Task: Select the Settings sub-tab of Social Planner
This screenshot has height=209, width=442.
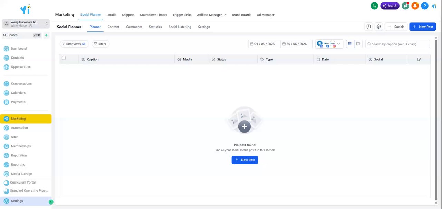Action: click(204, 27)
